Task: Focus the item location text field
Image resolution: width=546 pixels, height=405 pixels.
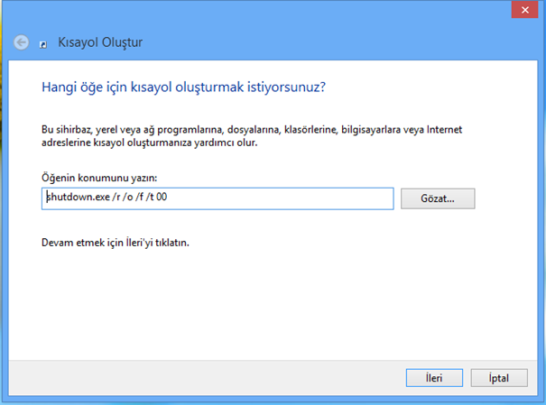Action: pos(217,198)
